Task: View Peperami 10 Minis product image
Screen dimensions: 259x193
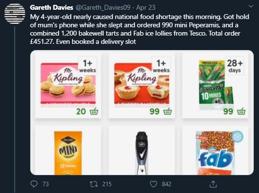Action: pyautogui.click(x=215, y=84)
